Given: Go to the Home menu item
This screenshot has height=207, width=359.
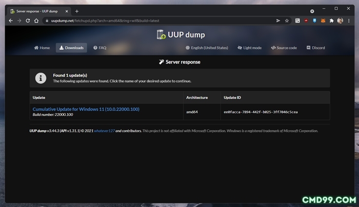Looking at the screenshot, I should coord(42,48).
